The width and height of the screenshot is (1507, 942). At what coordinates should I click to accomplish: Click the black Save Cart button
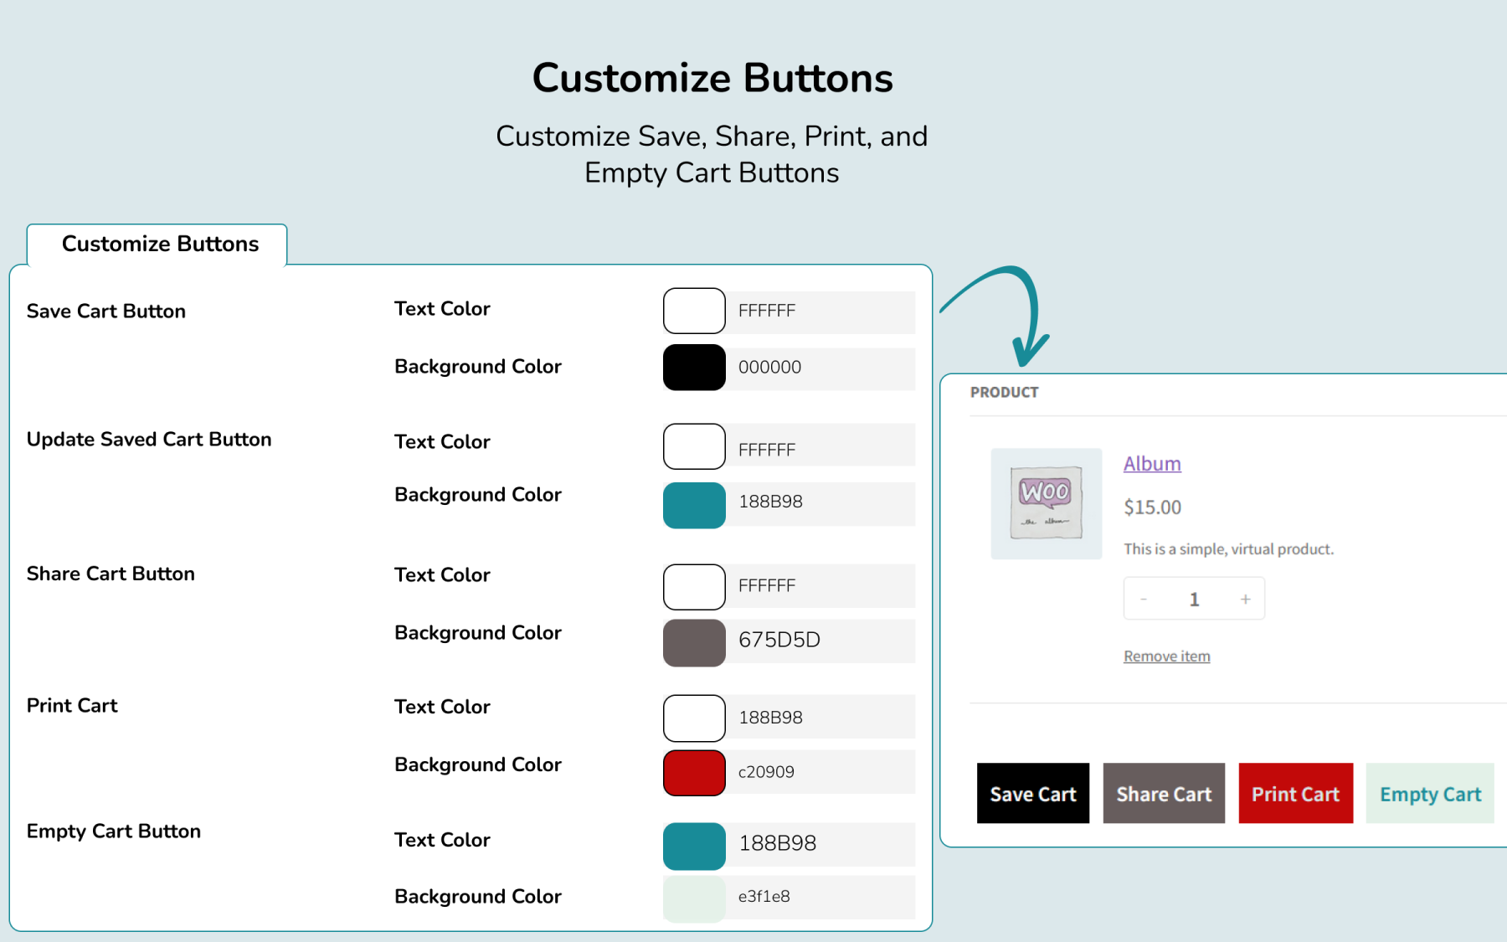pos(1033,793)
